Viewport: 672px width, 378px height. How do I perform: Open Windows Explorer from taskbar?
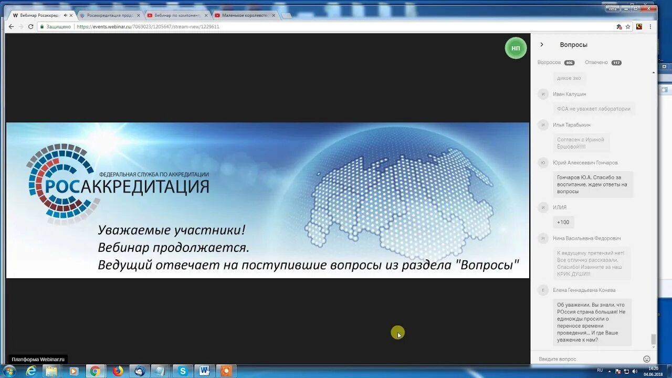point(51,371)
